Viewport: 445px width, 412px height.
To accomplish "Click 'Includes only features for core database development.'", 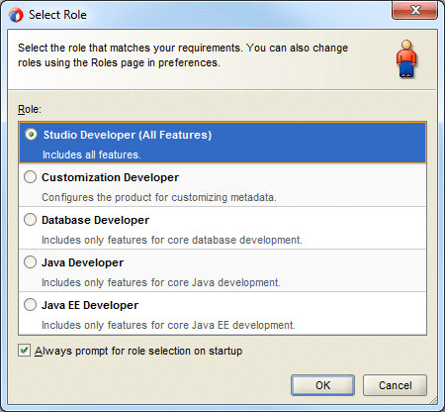I will click(x=172, y=240).
